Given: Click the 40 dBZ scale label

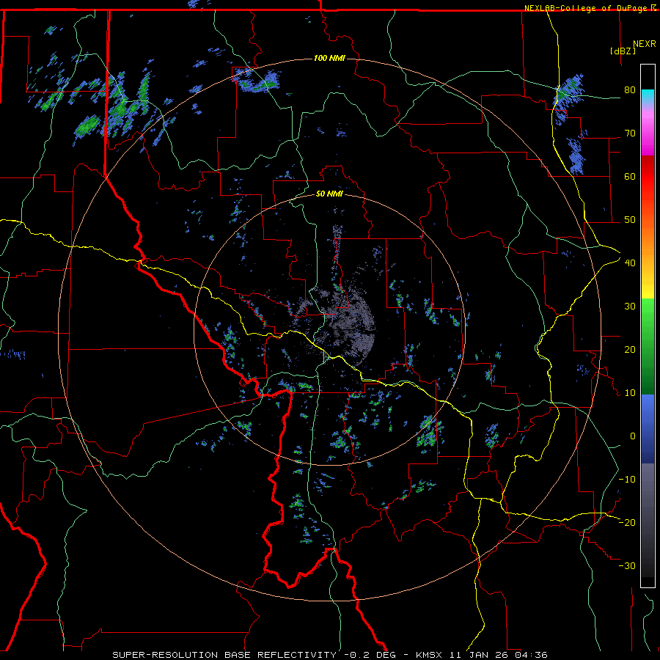Looking at the screenshot, I should tap(630, 263).
